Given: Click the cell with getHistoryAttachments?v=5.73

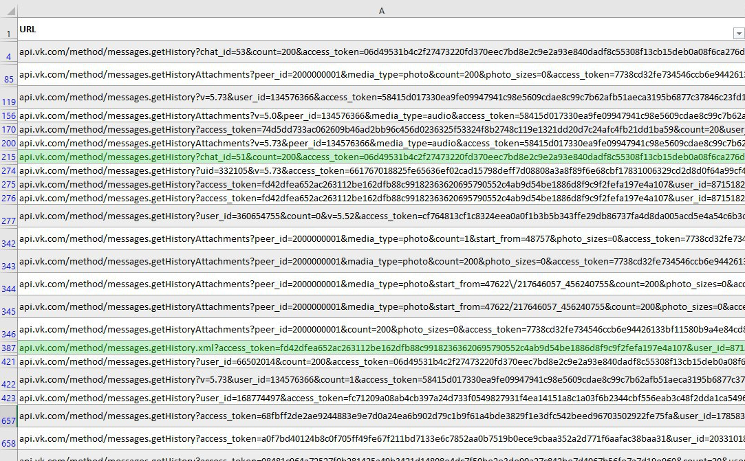Looking at the screenshot, I should tap(382, 143).
